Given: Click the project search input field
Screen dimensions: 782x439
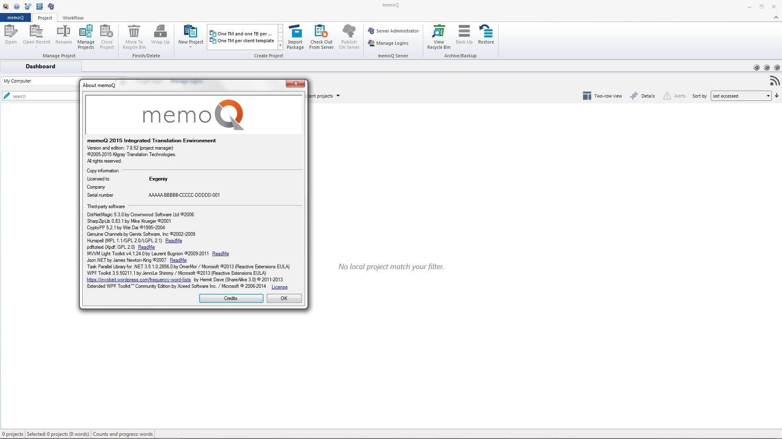Looking at the screenshot, I should point(41,96).
